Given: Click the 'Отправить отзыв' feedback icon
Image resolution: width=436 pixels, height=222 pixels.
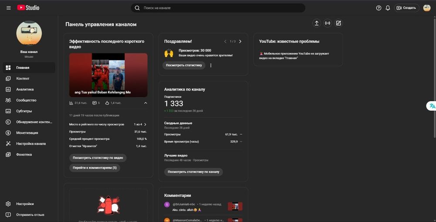Looking at the screenshot, I should coord(8,215).
